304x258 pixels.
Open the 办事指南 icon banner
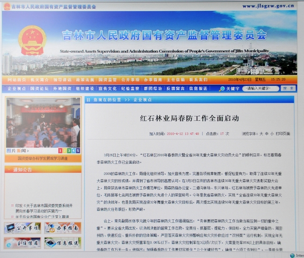click(x=63, y=228)
